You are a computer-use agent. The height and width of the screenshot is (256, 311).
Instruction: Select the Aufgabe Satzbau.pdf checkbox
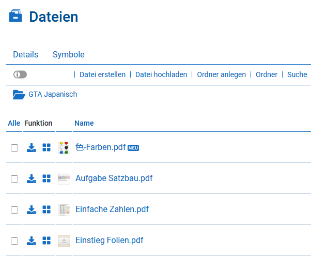click(14, 179)
